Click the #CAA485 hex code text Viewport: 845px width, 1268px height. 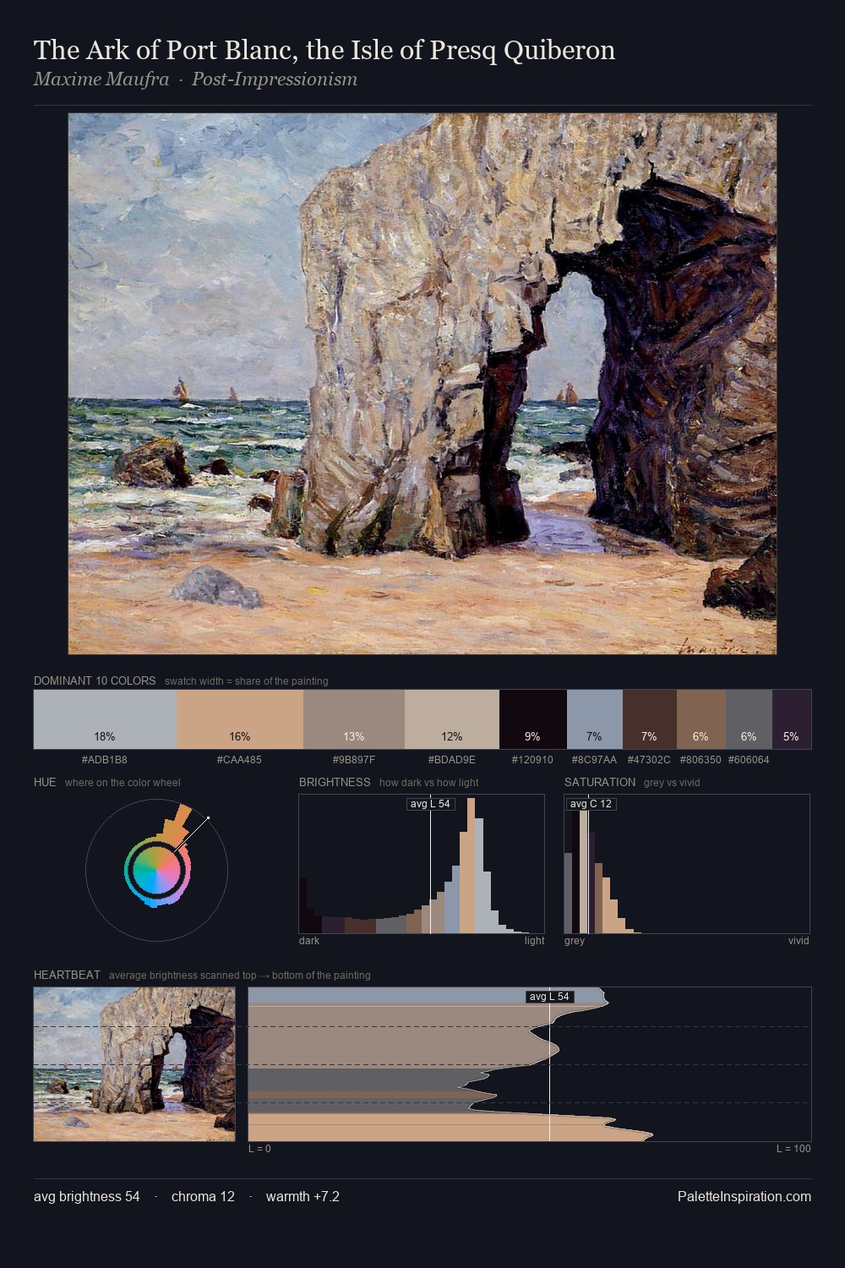coord(239,760)
